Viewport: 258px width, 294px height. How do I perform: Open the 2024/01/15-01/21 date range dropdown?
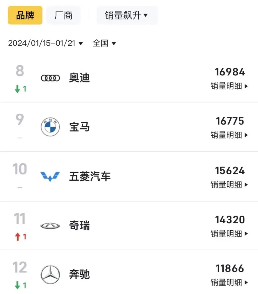[45, 43]
